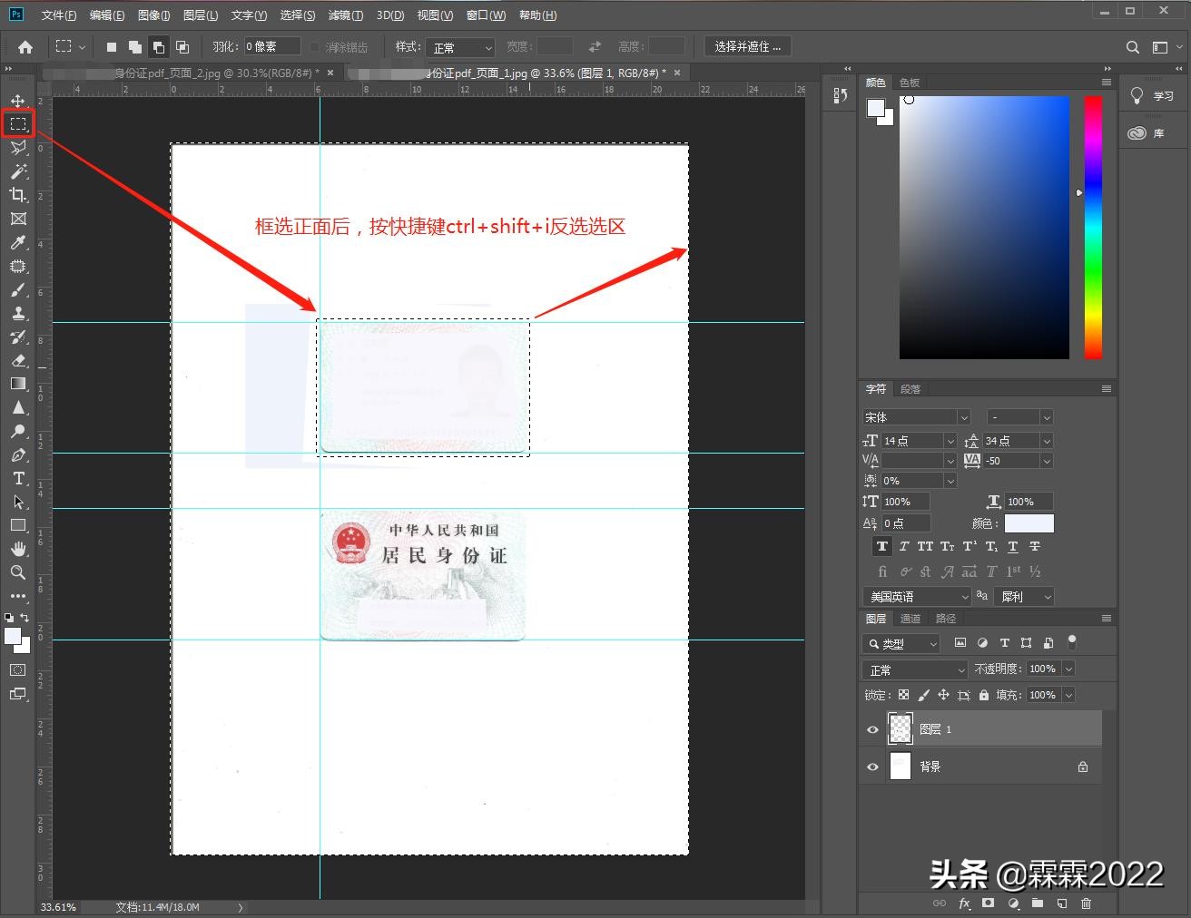Open the layer blend mode 正常 dropdown
The height and width of the screenshot is (918, 1191).
pos(915,669)
